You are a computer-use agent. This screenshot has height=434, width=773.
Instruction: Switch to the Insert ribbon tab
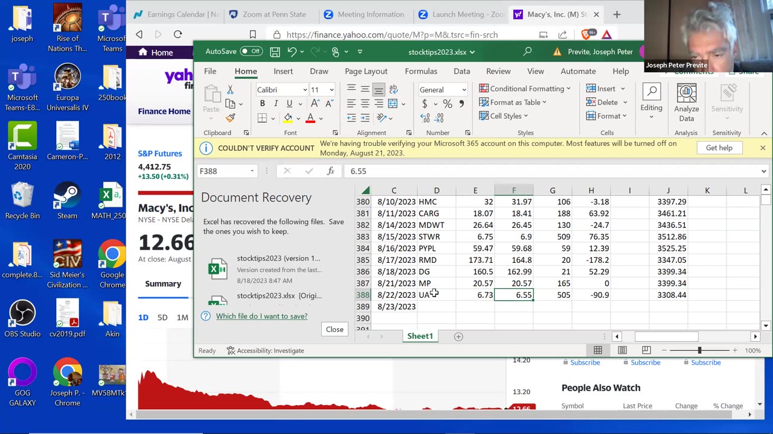[283, 71]
